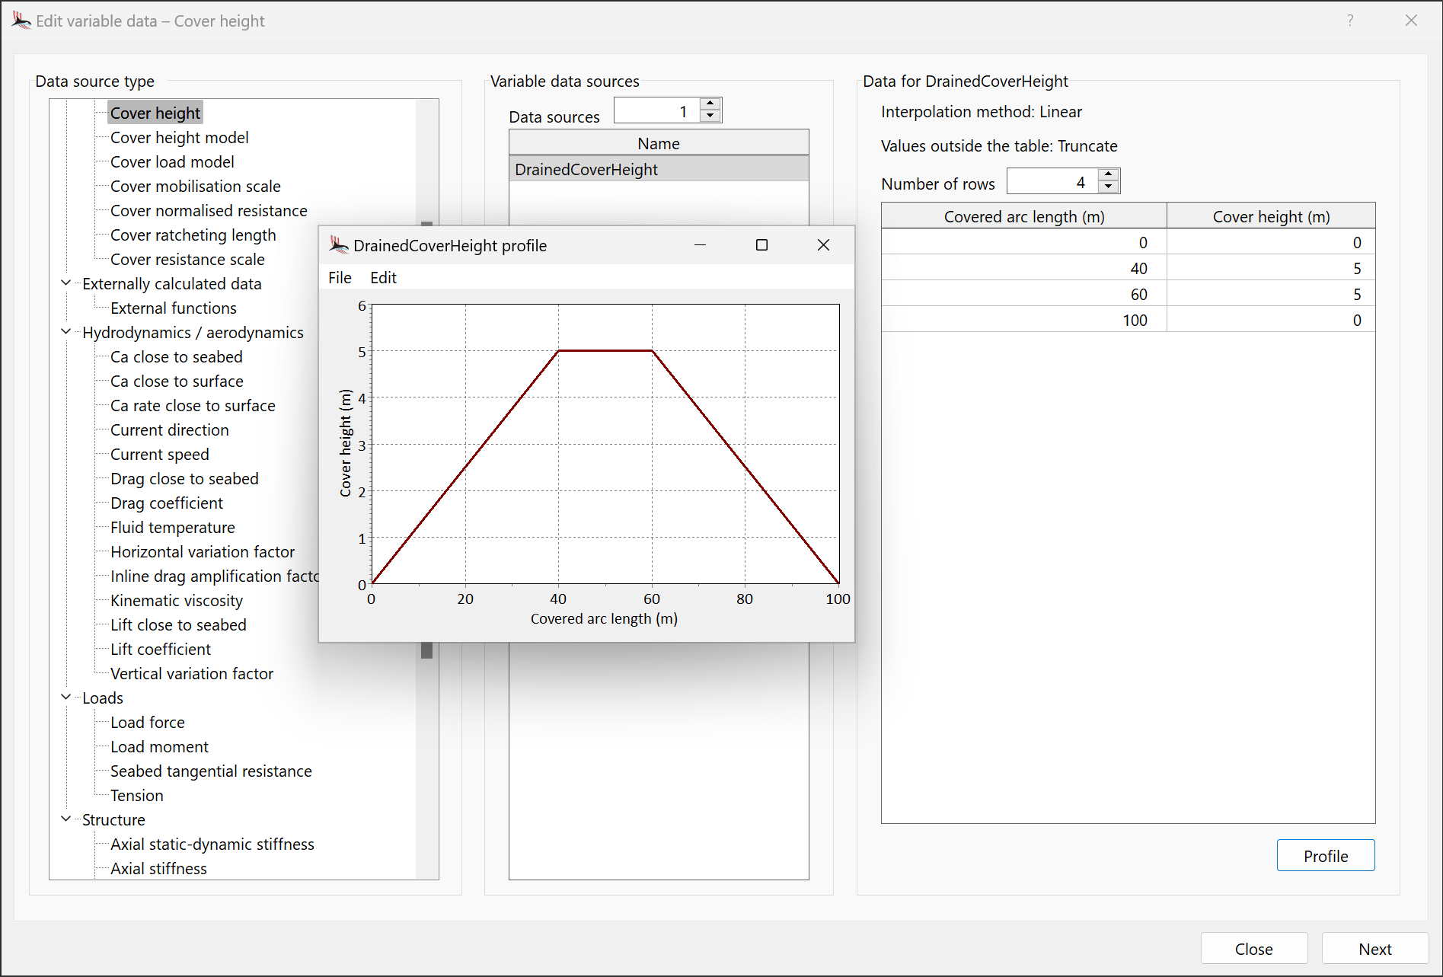Select Cover height model data source type
The image size is (1443, 977).
(179, 137)
